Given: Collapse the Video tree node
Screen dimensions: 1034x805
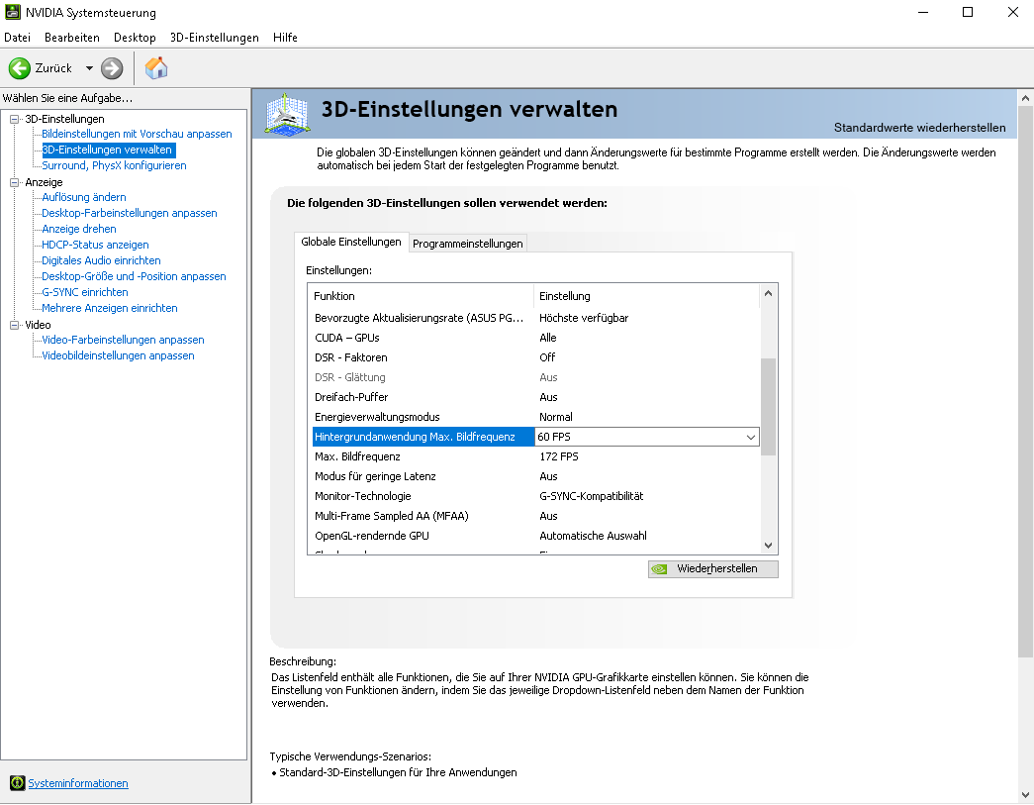Looking at the screenshot, I should pyautogui.click(x=15, y=325).
